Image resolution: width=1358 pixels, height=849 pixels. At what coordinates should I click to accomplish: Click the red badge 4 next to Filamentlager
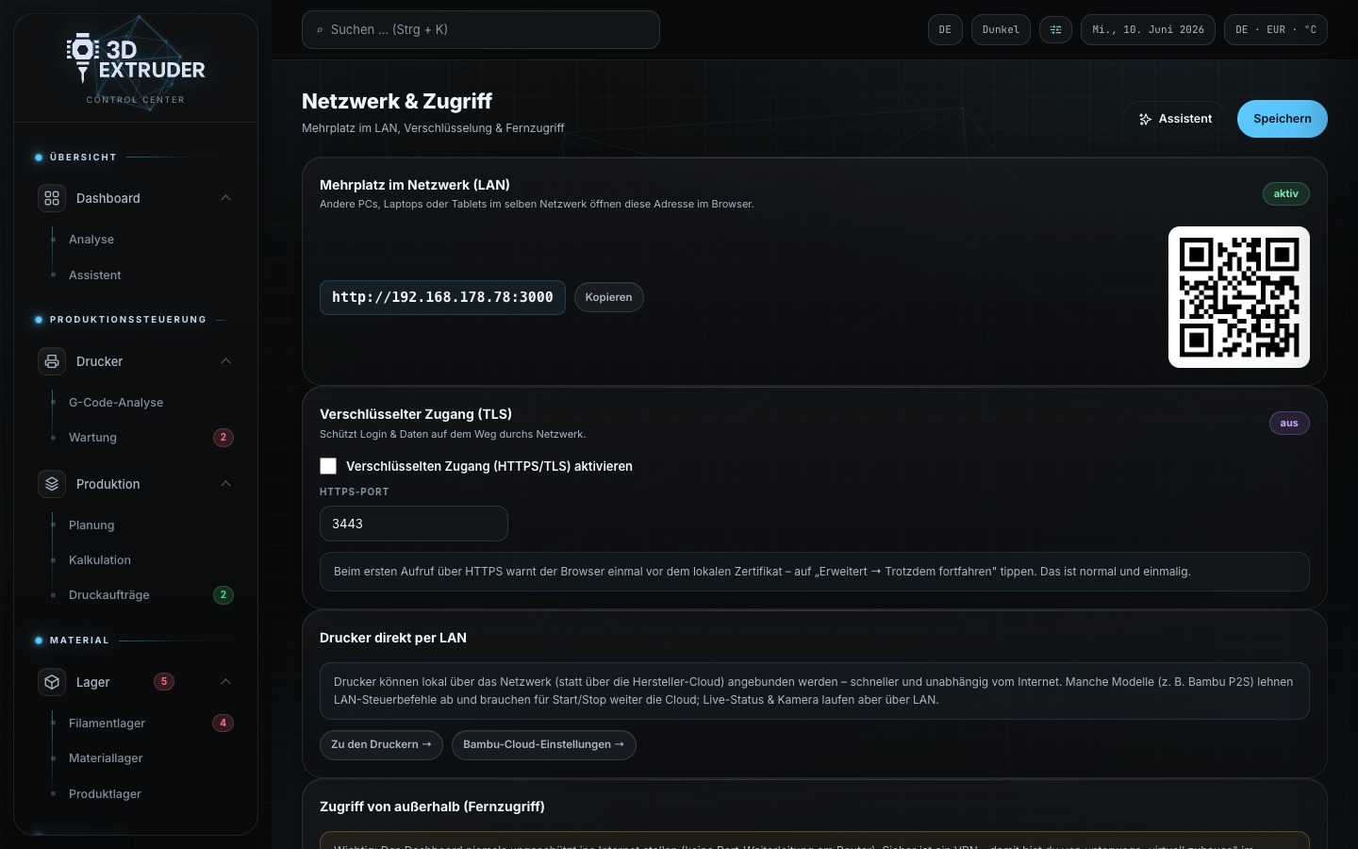[224, 724]
